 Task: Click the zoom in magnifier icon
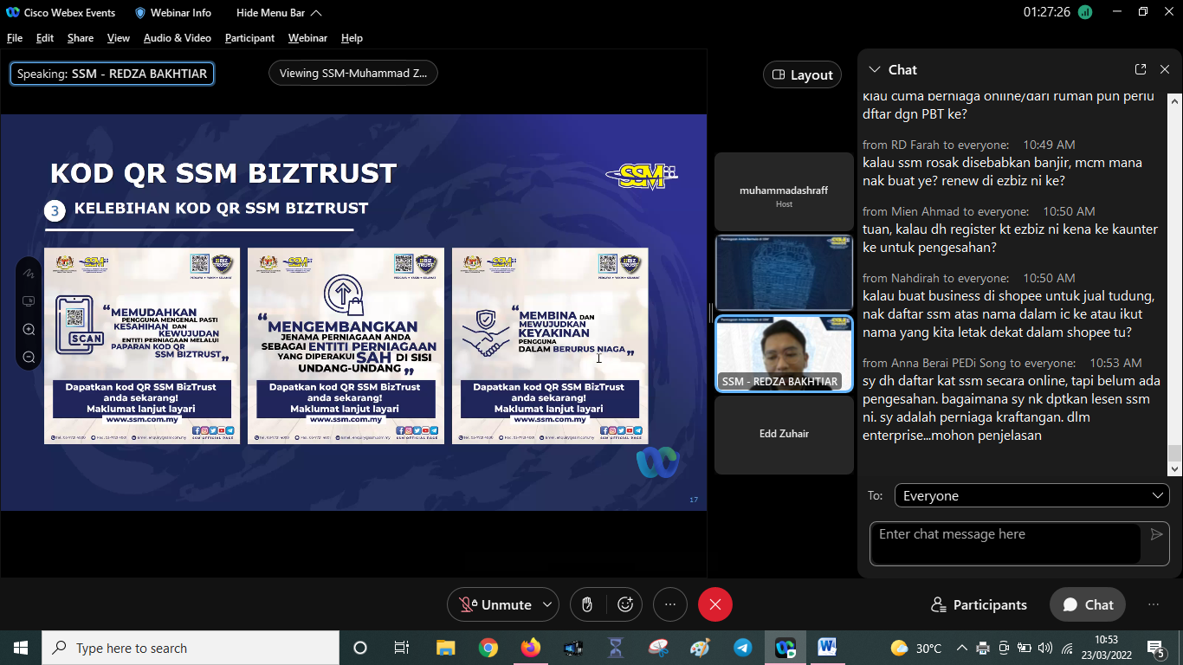29,329
